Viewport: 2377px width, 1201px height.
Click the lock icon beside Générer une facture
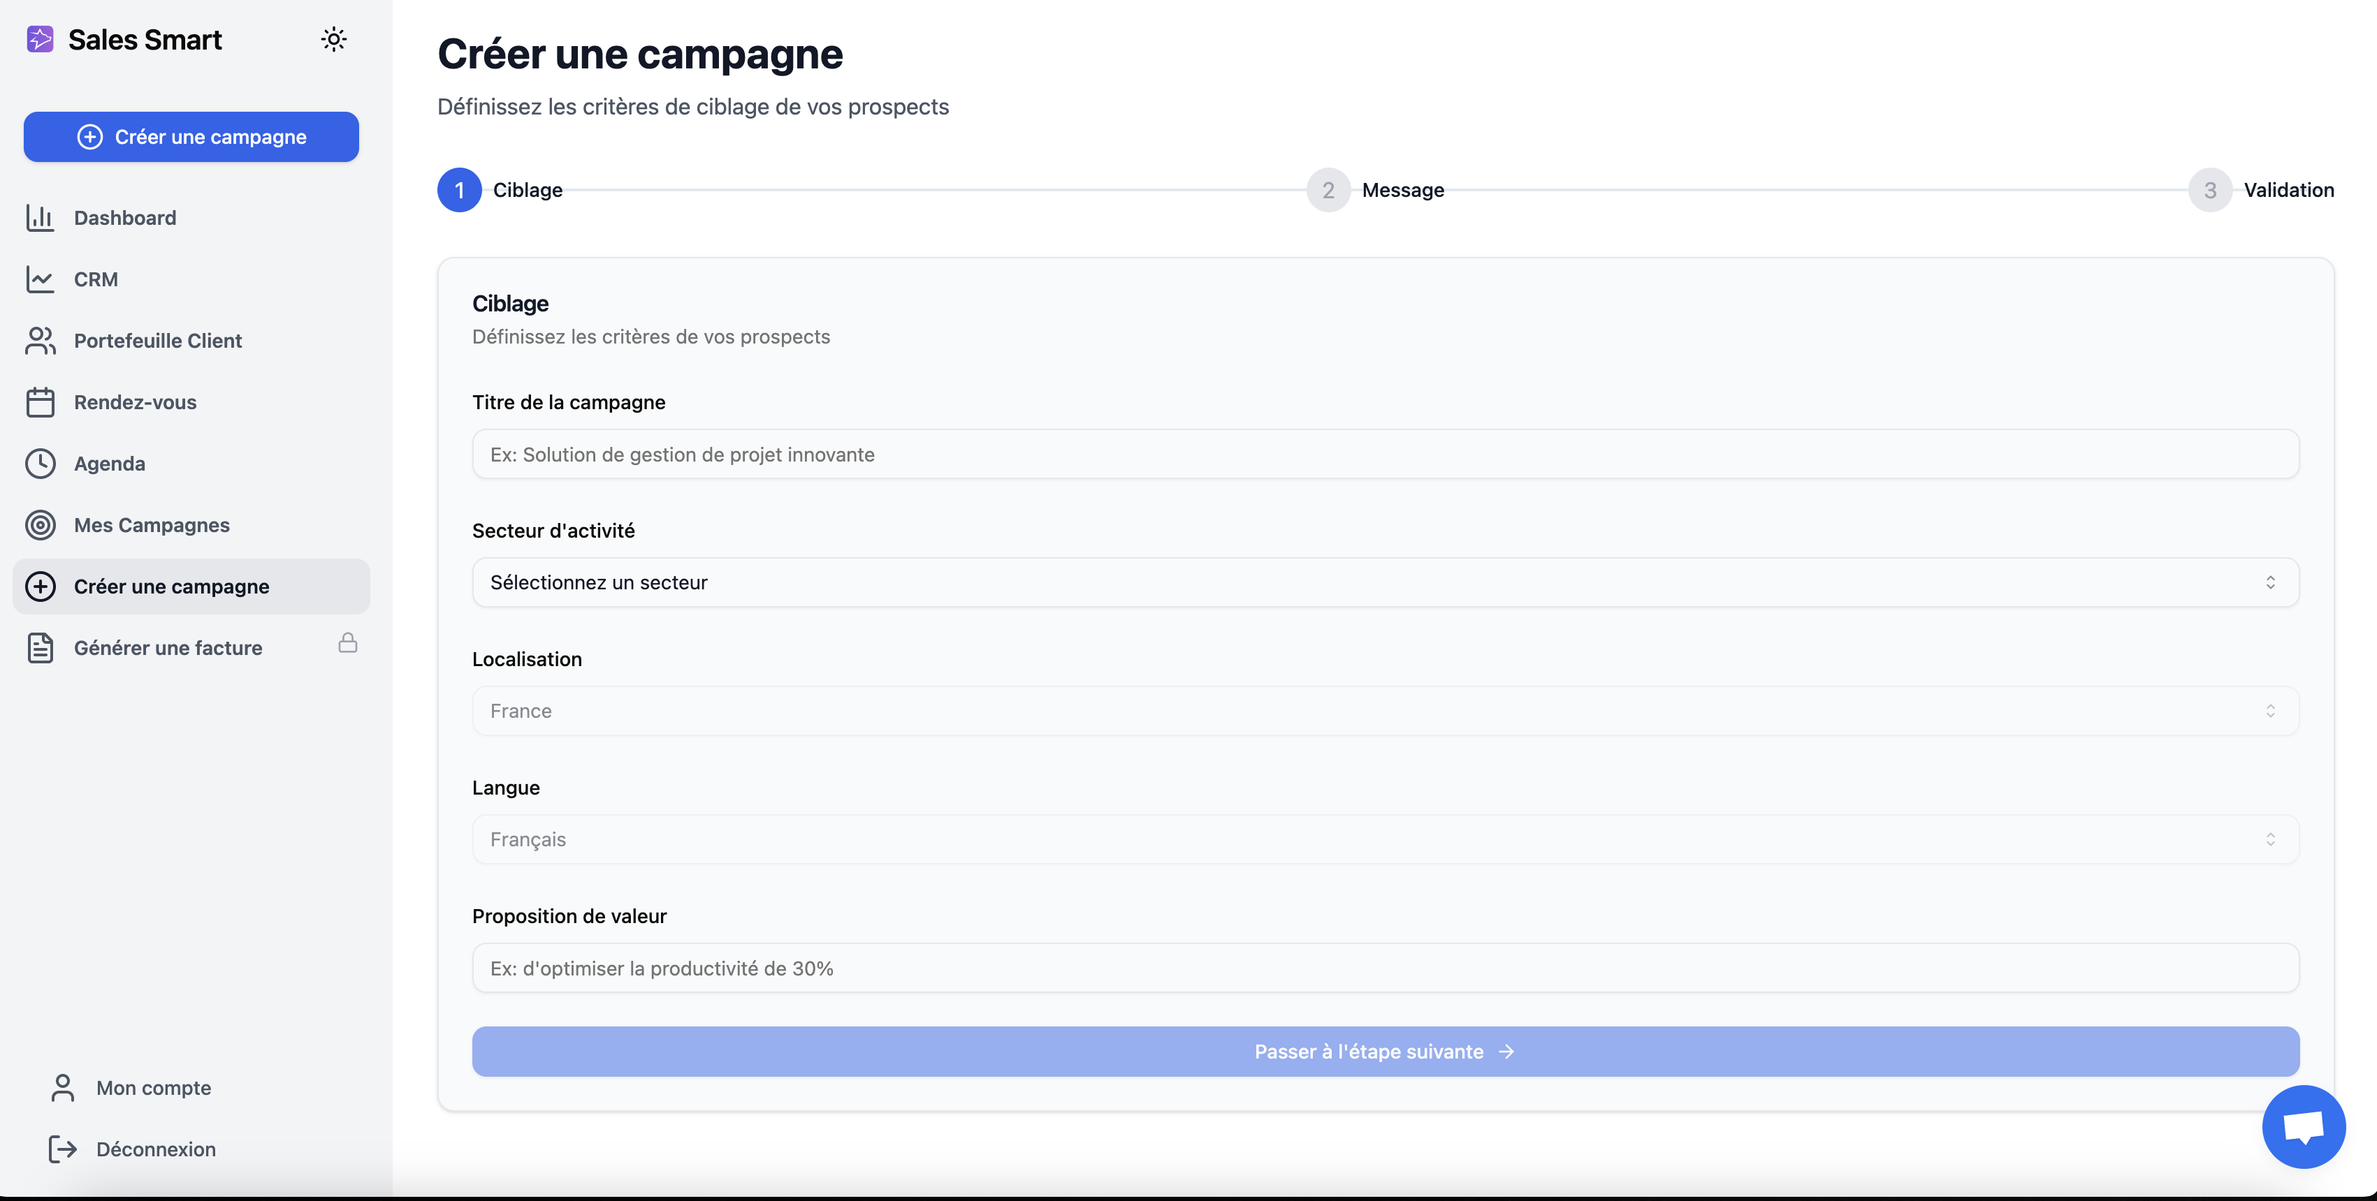[347, 643]
